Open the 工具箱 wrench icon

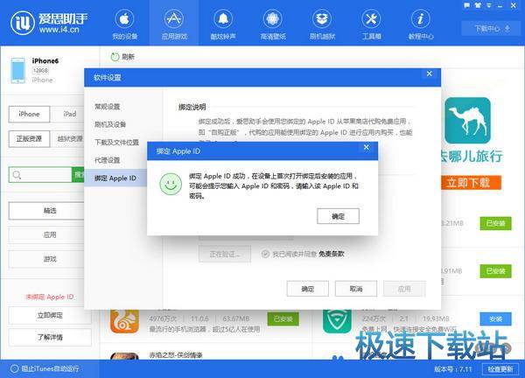pyautogui.click(x=371, y=18)
